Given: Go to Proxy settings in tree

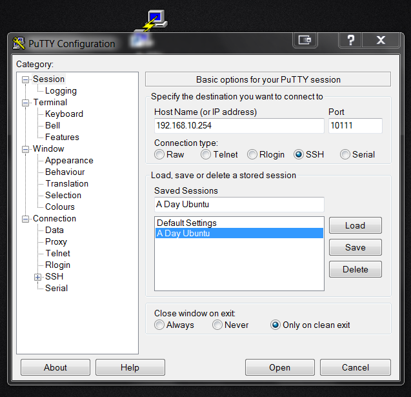Looking at the screenshot, I should tap(56, 242).
